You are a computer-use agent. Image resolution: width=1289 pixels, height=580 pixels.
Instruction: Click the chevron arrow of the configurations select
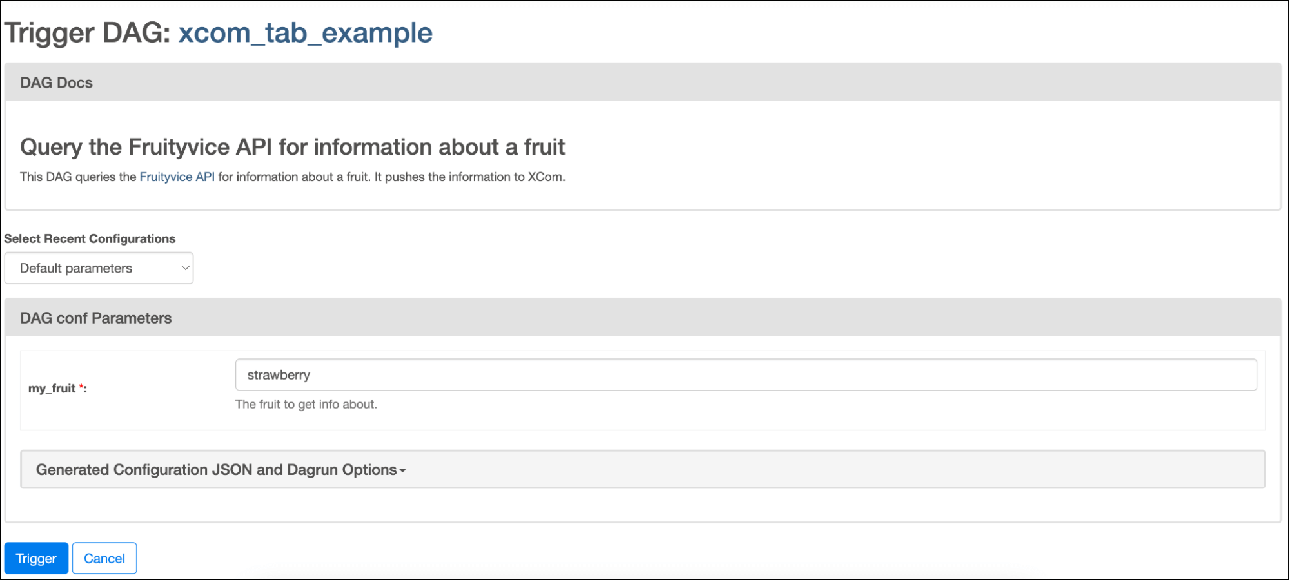click(185, 268)
